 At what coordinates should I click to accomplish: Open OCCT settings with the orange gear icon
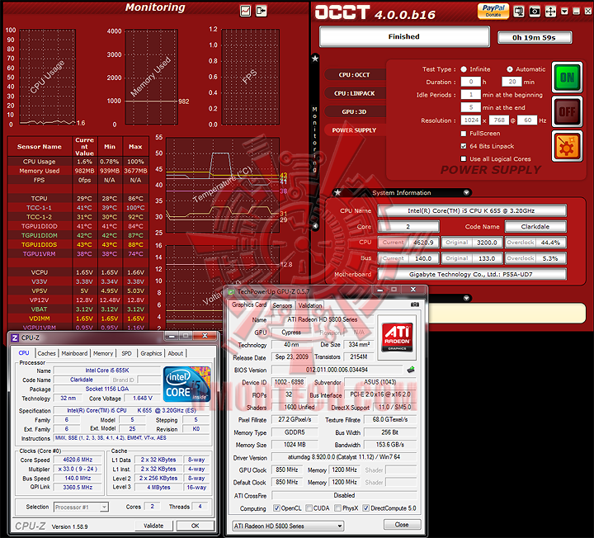pos(567,146)
